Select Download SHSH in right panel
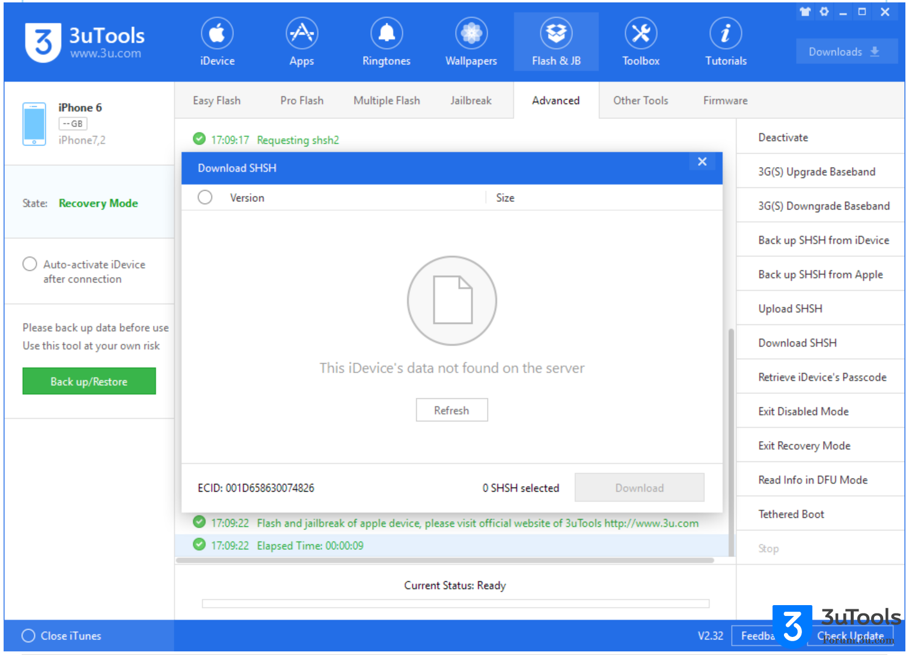Viewport: 909px width, 655px height. (820, 343)
